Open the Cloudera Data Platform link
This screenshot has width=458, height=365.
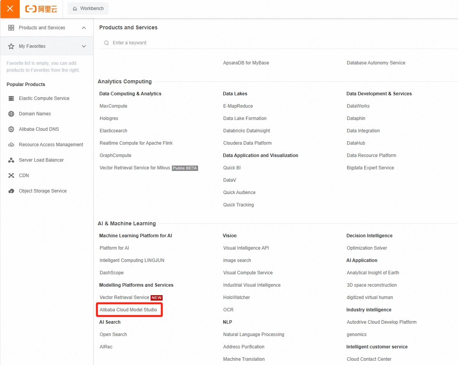coord(248,143)
